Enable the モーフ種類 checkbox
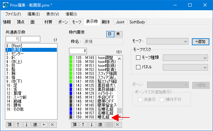The image size is (213, 131). pos(138,57)
